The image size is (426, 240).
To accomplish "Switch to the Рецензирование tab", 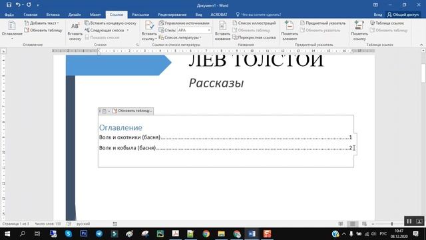I will (172, 15).
